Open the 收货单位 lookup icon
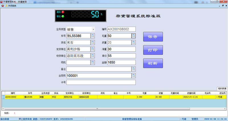Screen dimensions: 228x121 (x=93, y=56)
